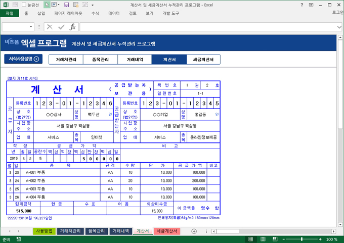Screen dimensions: 344x243
Task: Open Ribbon Display Options icon
Action: coord(311,5)
